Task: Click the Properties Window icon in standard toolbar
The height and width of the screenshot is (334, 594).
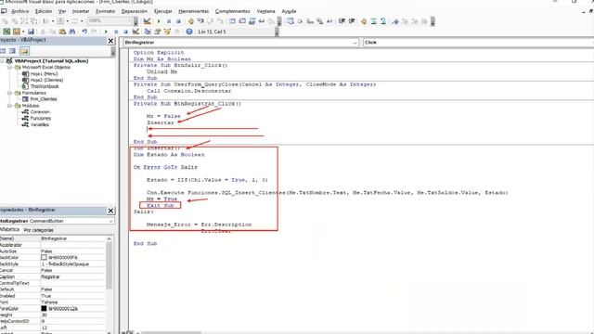Action: pyautogui.click(x=157, y=32)
